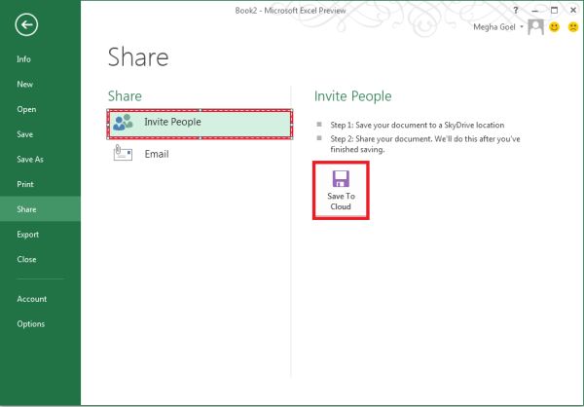Screen dimensions: 584x407
Task: Open the Save As page
Action: click(x=30, y=159)
